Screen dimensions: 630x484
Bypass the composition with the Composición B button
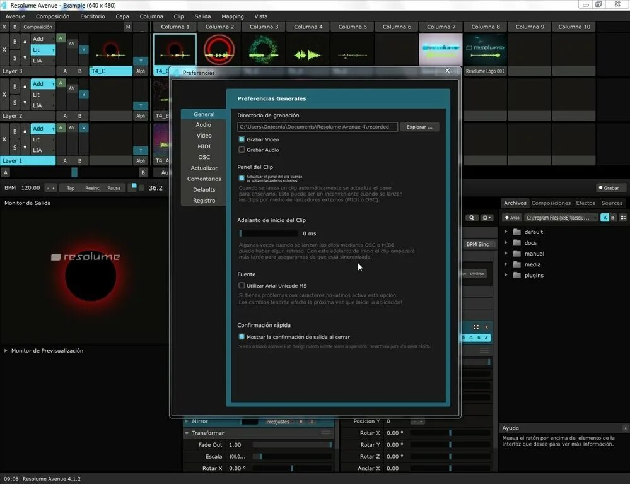tap(15, 27)
